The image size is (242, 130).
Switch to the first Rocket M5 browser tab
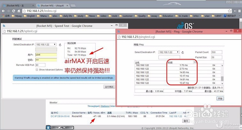coord(18,5)
